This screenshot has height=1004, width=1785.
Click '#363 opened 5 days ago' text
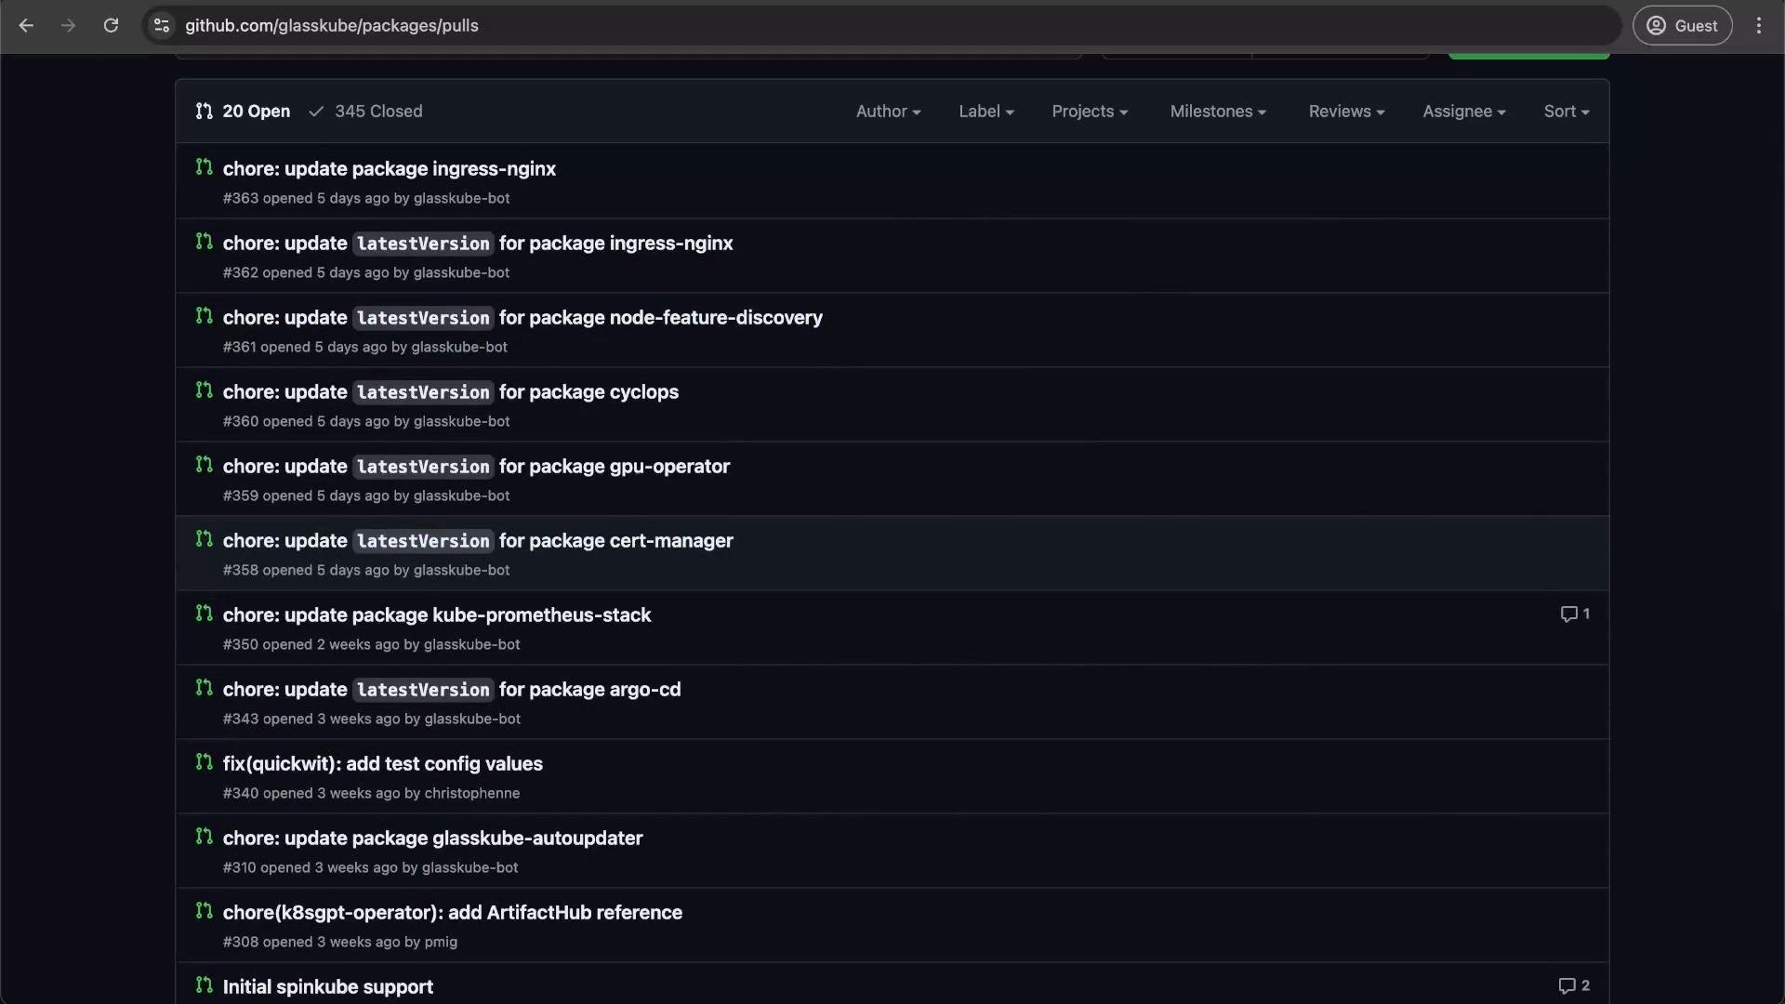[306, 198]
